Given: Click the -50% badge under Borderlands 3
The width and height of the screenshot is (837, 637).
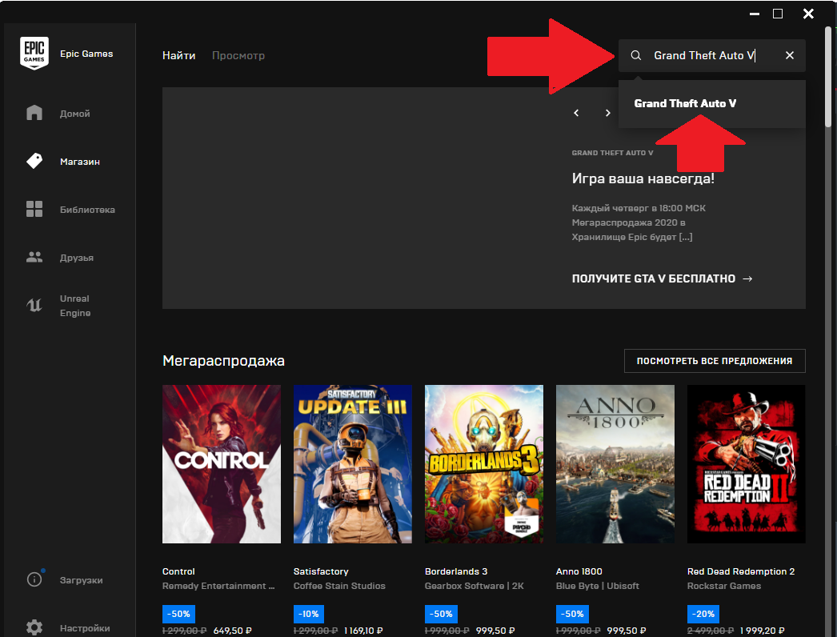Looking at the screenshot, I should point(442,614).
